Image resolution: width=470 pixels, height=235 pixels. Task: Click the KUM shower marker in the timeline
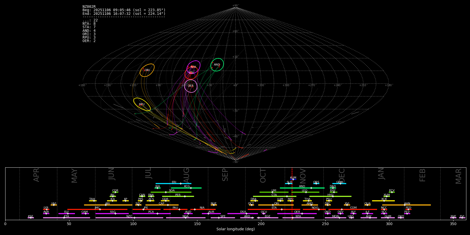(293, 179)
